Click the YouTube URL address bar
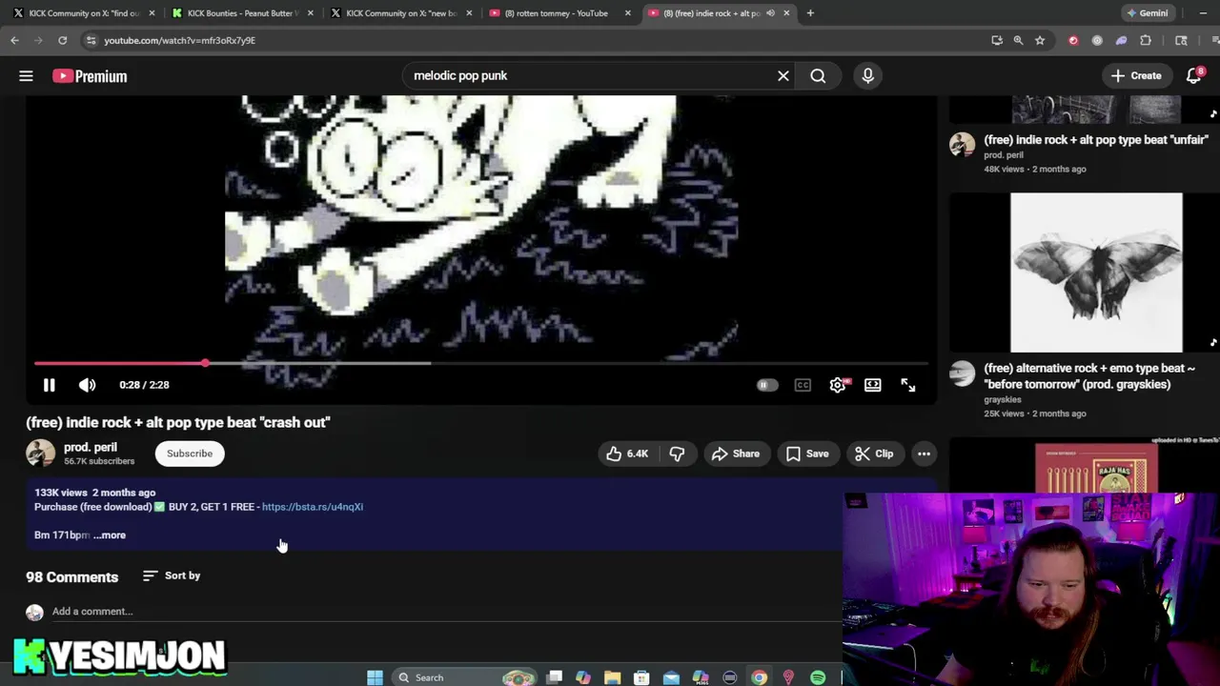 click(x=534, y=40)
